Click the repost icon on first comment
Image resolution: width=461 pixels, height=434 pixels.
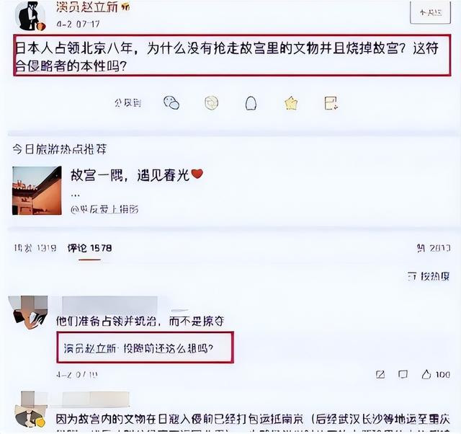click(x=380, y=374)
